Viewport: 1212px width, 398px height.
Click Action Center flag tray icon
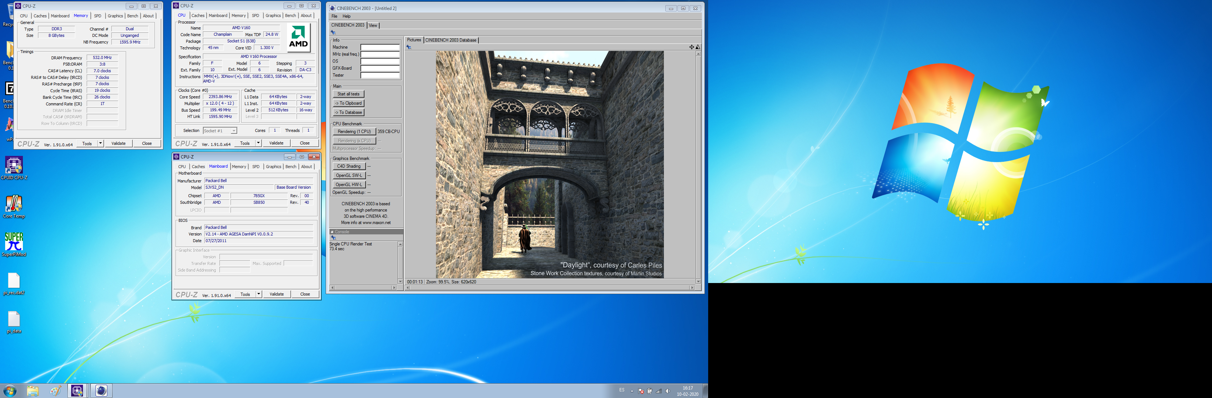(x=641, y=391)
